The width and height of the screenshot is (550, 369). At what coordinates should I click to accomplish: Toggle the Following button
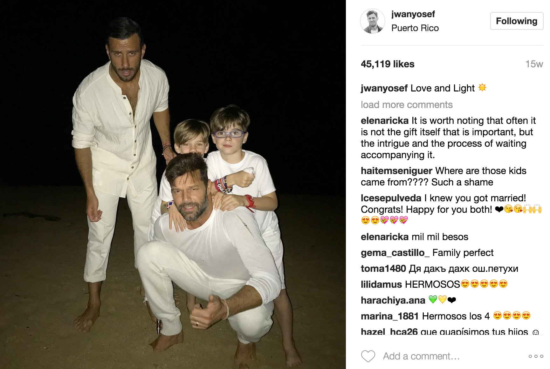[517, 21]
